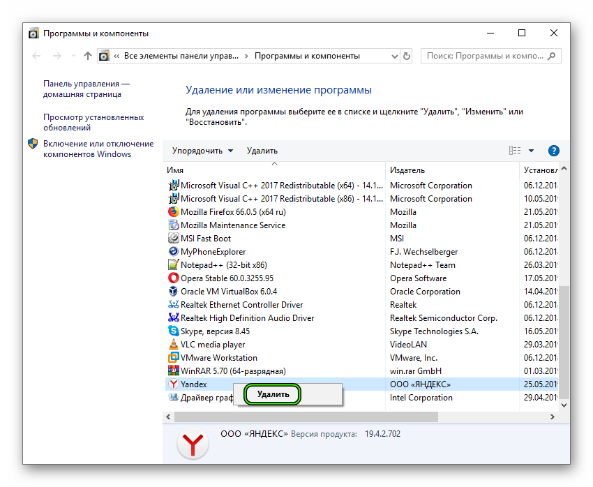This screenshot has width=593, height=487.
Task: Click Программы и компоненты breadcrumb
Action: (307, 56)
